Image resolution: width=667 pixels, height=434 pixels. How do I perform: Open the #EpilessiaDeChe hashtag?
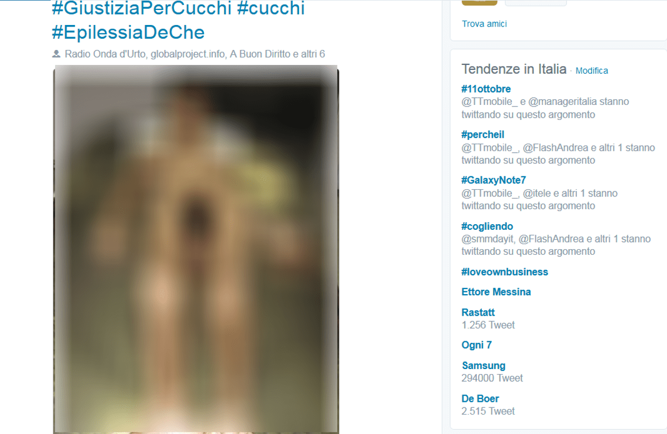coord(128,32)
